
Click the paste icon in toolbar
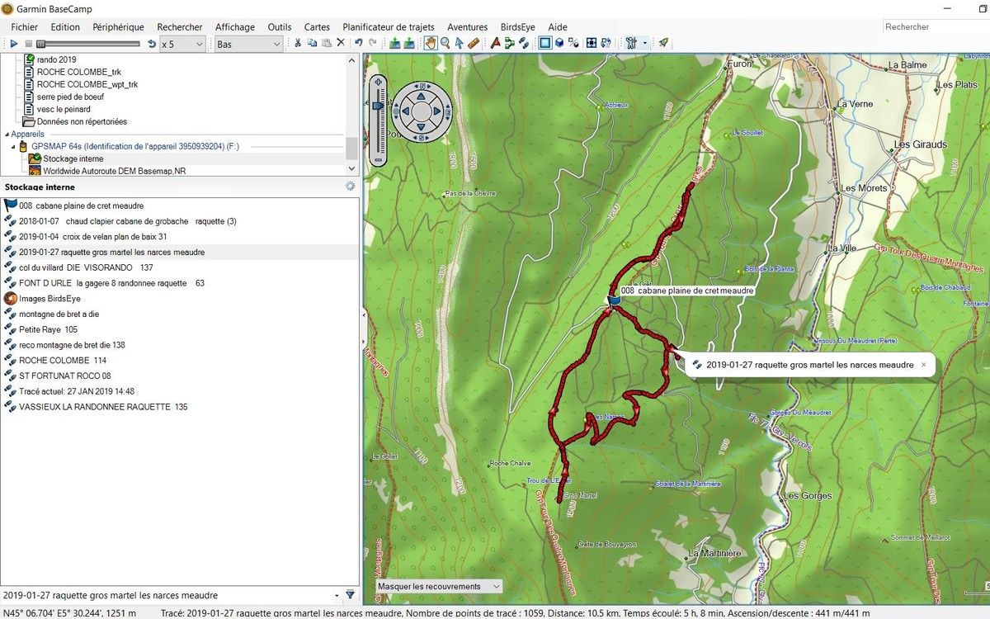coord(327,43)
